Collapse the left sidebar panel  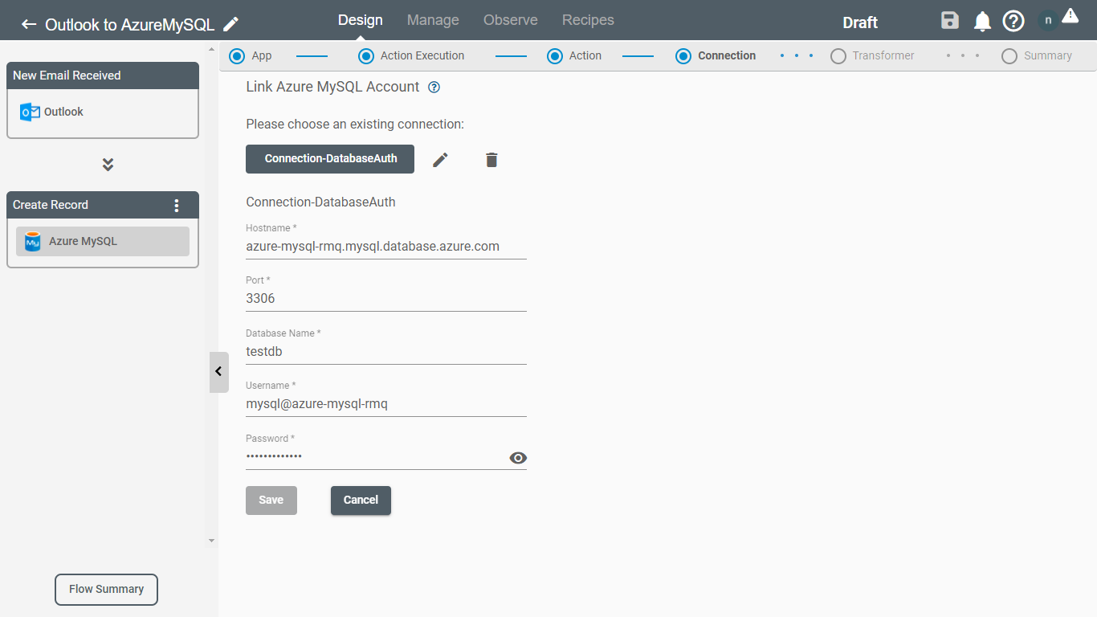pos(218,372)
